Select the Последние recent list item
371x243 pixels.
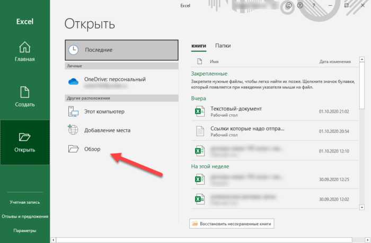coord(121,50)
